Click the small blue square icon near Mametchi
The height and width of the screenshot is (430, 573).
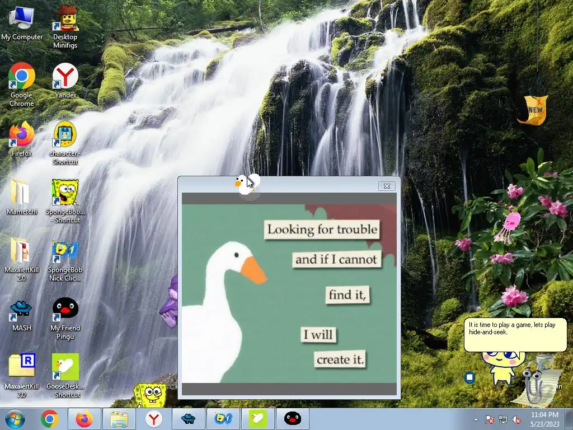[470, 377]
